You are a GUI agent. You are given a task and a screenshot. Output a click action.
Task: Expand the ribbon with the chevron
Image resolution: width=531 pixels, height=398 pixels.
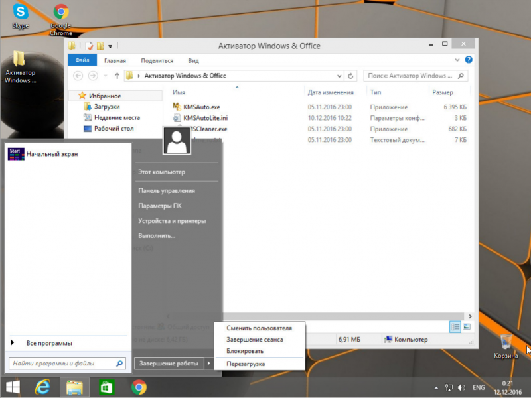[x=457, y=60]
